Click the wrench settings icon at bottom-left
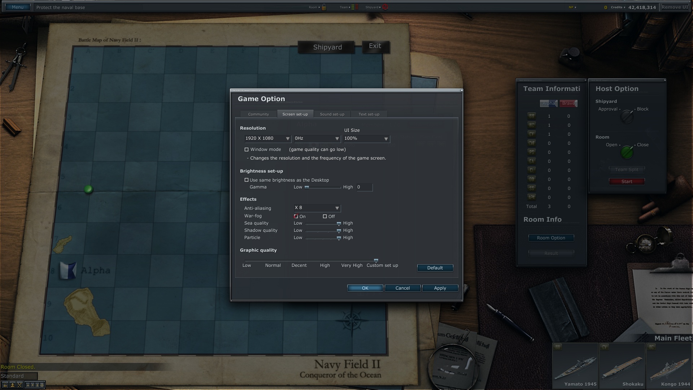 tap(19, 385)
